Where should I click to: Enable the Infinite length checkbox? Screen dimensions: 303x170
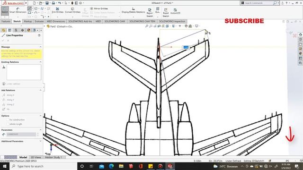[x=8, y=124]
